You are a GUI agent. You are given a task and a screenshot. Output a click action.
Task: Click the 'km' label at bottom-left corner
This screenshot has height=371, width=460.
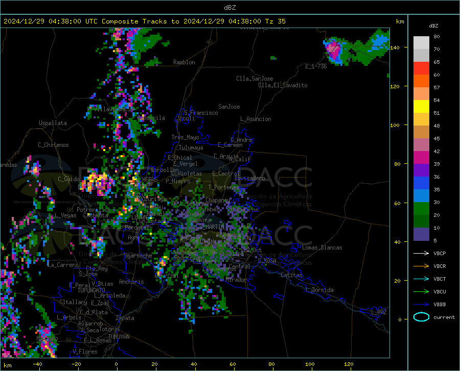(8, 365)
